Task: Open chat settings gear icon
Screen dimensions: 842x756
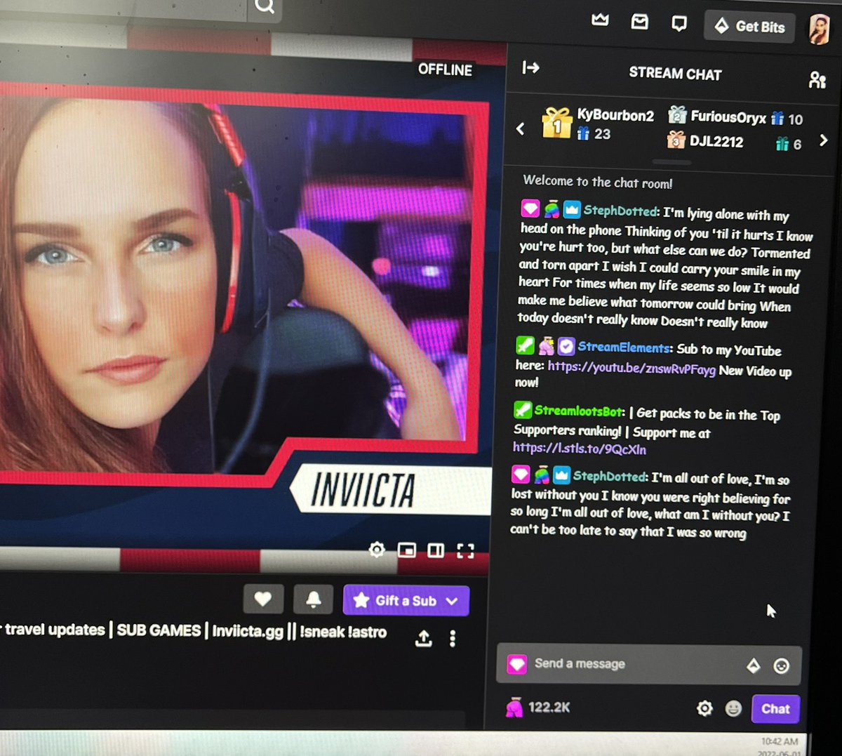Action: (x=704, y=708)
